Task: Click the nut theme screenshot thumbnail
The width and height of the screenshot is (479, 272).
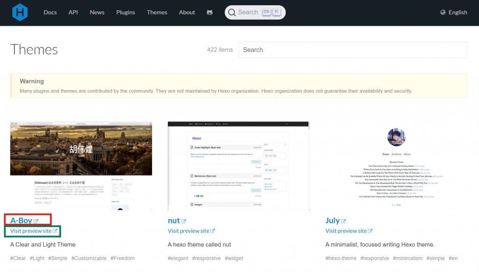Action: (x=239, y=166)
